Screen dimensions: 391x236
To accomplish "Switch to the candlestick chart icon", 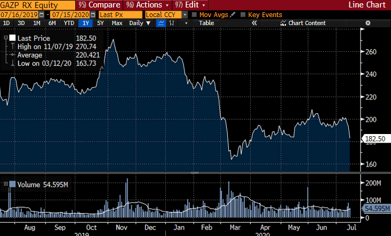I will click(172, 23).
